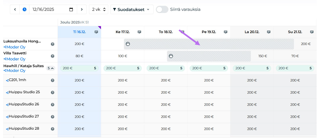319x139 pixels.
Task: Show help for Luksushuvila Hong... row
Action: click(53, 44)
